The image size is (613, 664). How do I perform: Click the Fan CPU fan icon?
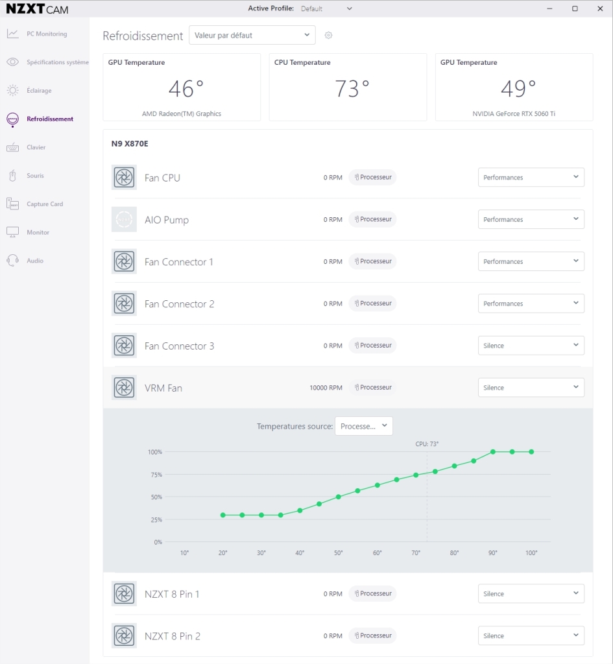[124, 178]
